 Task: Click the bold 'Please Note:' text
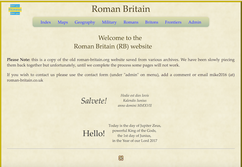pos(19,60)
